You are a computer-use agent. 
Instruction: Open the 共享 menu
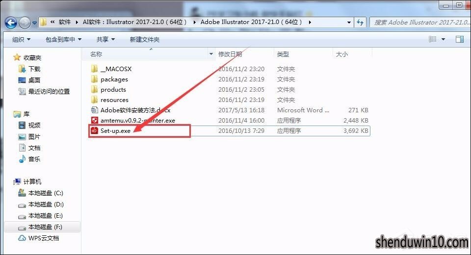pos(105,39)
